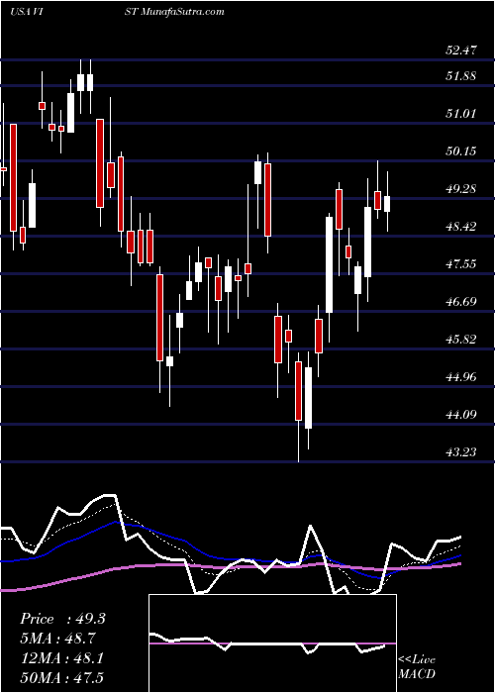
Task: Click inside the Live MACD inset chart
Action: click(x=272, y=643)
